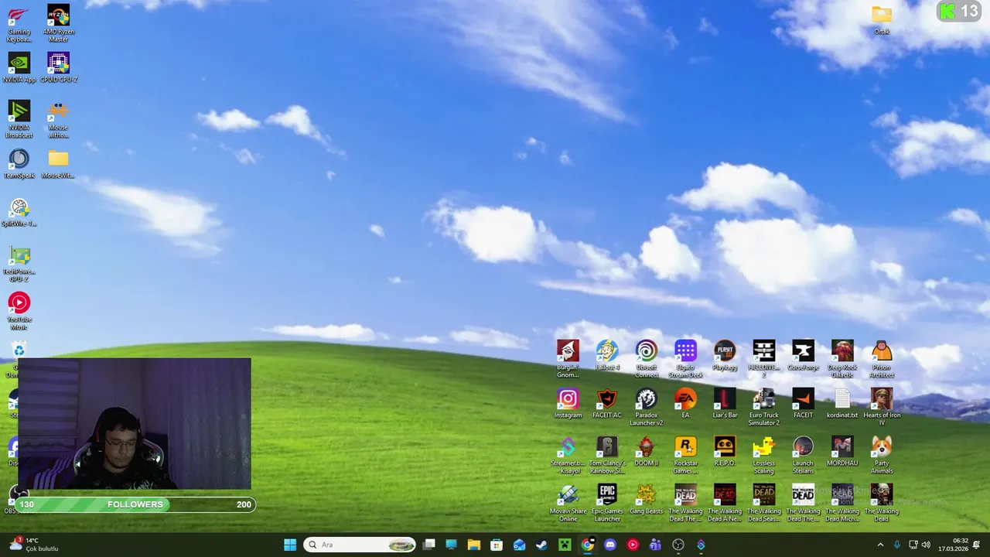This screenshot has width=990, height=557.
Task: Launch the CPUID CPU-Z shortcut
Action: click(x=58, y=68)
